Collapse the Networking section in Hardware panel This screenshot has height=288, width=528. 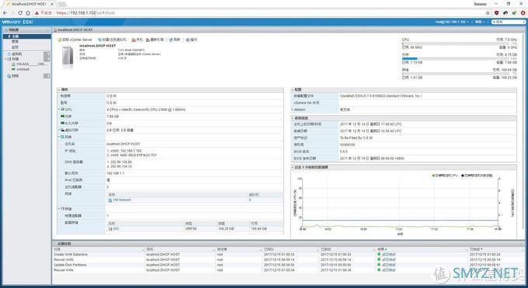(x=59, y=136)
